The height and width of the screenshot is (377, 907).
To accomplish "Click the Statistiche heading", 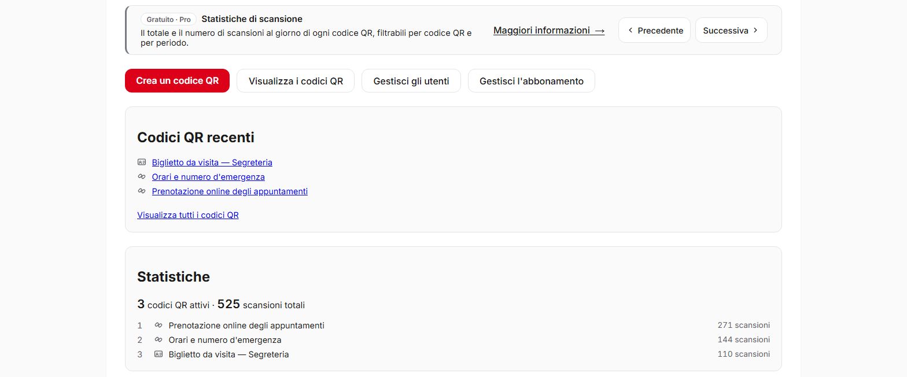I will tap(174, 277).
